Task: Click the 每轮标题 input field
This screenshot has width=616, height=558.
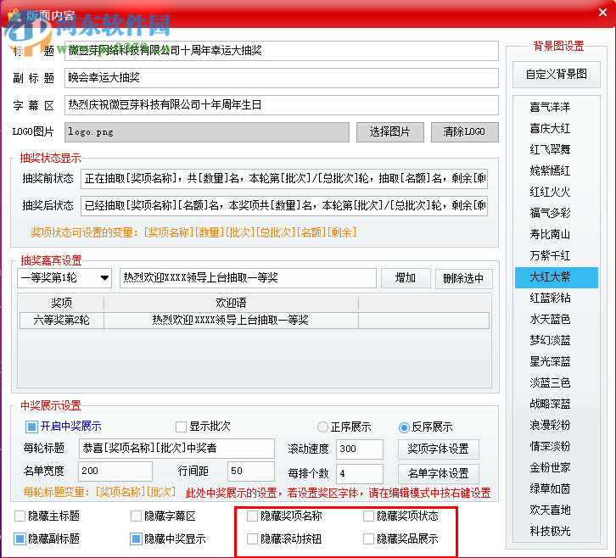Action: click(176, 449)
